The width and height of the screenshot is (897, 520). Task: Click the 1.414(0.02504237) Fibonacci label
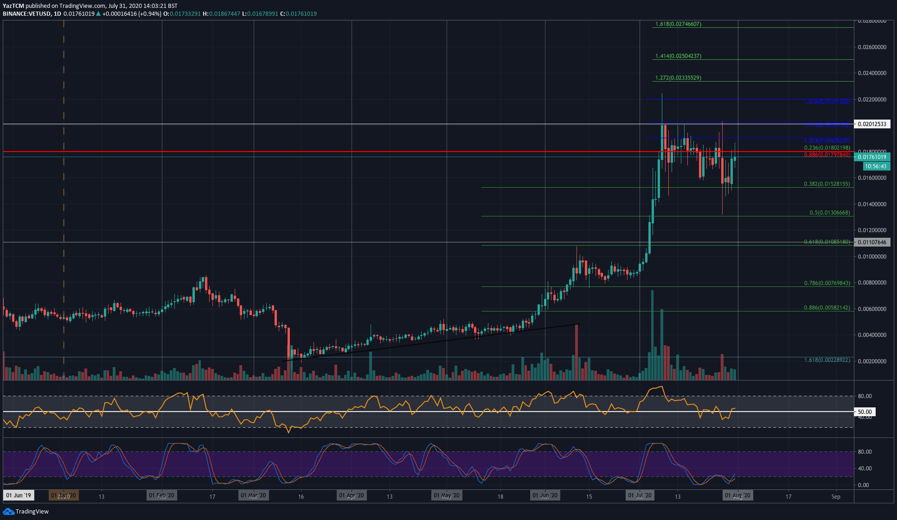[x=678, y=56]
